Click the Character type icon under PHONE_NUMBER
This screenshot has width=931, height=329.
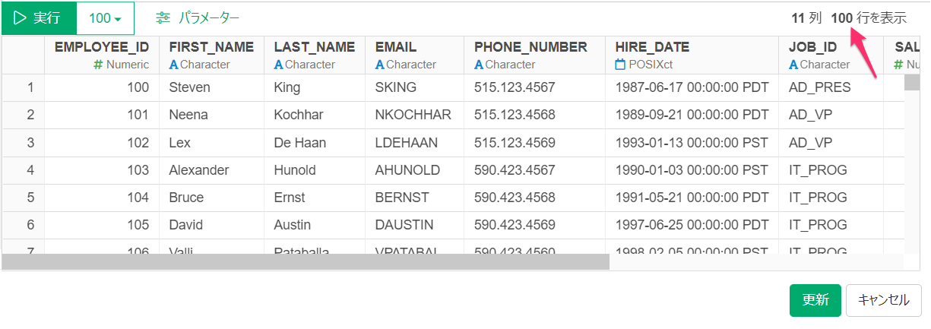(479, 65)
